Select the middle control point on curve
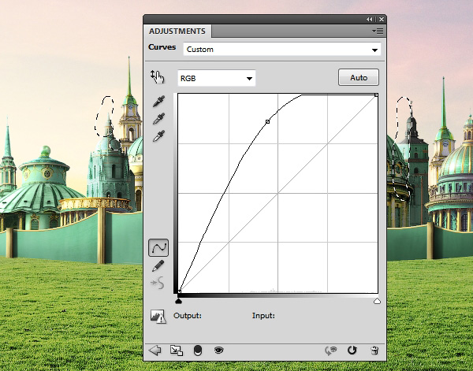This screenshot has width=473, height=371. click(x=267, y=121)
